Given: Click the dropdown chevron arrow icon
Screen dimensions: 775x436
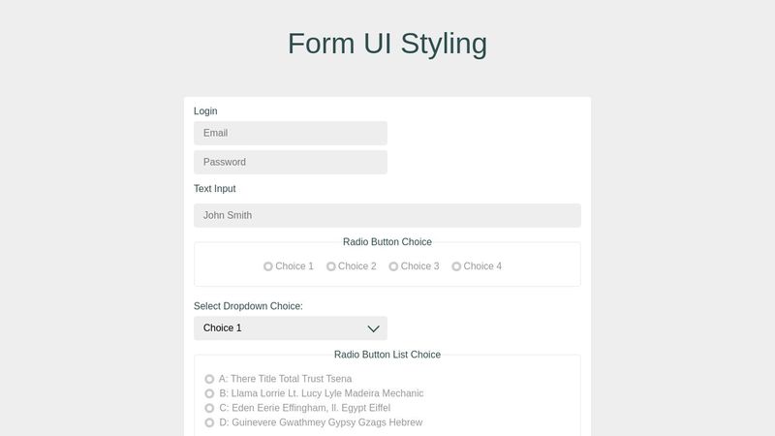Looking at the screenshot, I should click(373, 328).
